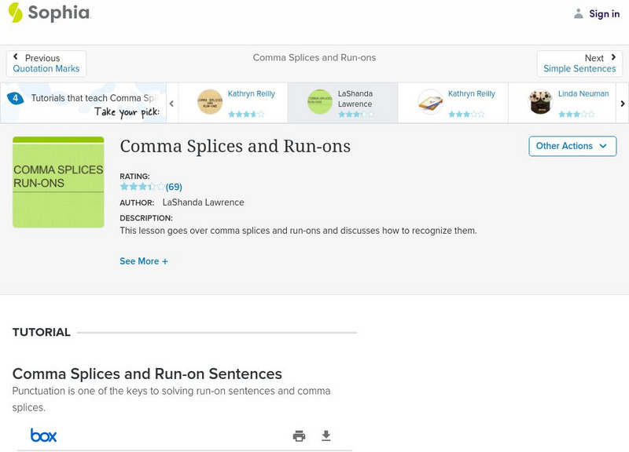Click the numbered 4 tutorials badge
The width and height of the screenshot is (629, 452).
(x=15, y=98)
